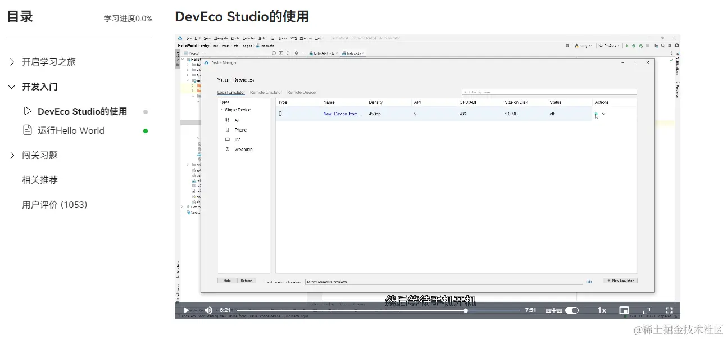Select the TV device type
The width and height of the screenshot is (727, 339).
point(233,139)
